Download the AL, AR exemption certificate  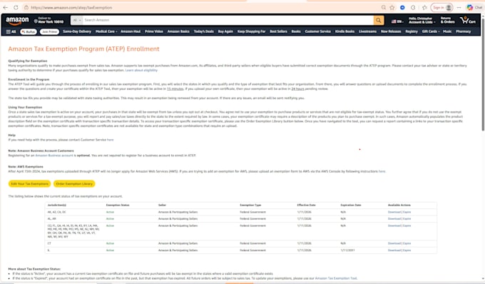(x=394, y=219)
